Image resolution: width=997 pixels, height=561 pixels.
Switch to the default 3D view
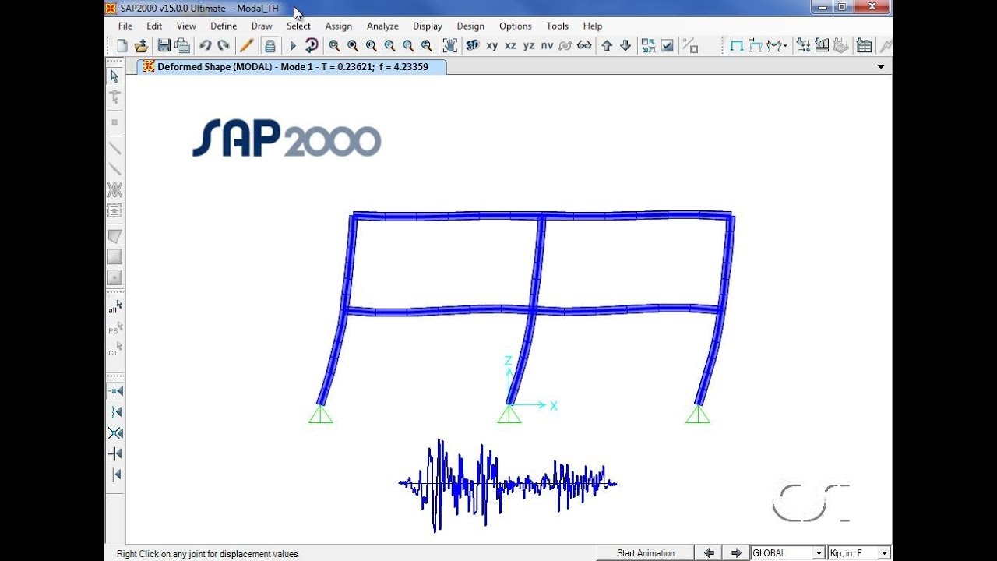tap(472, 46)
